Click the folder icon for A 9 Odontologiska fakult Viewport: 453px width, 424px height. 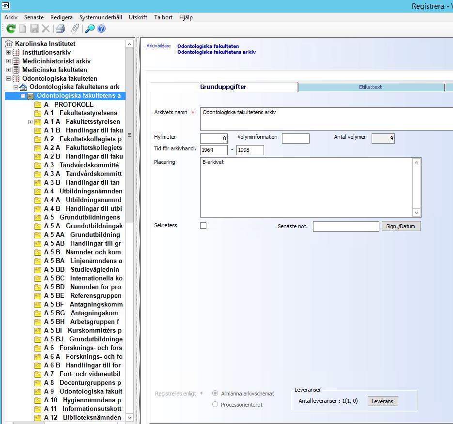[38, 392]
